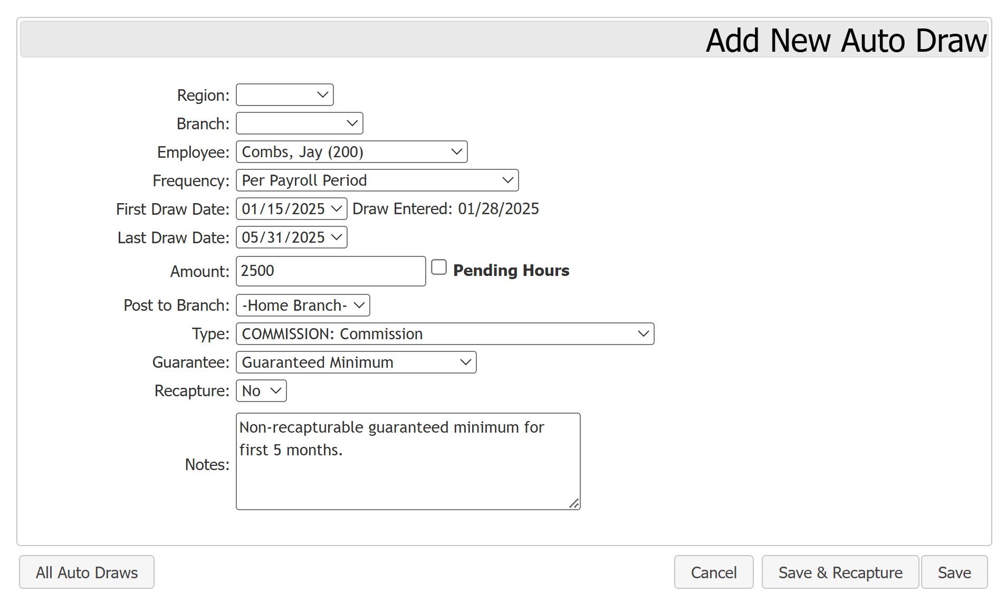Open the Guarantee dropdown set to Guaranteed Minimum
The image size is (1006, 602).
[356, 362]
